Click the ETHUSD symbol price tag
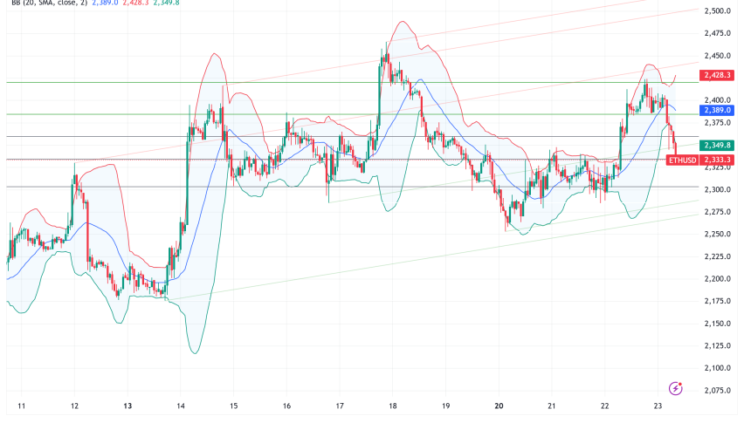This screenshot has width=744, height=423. coord(680,160)
